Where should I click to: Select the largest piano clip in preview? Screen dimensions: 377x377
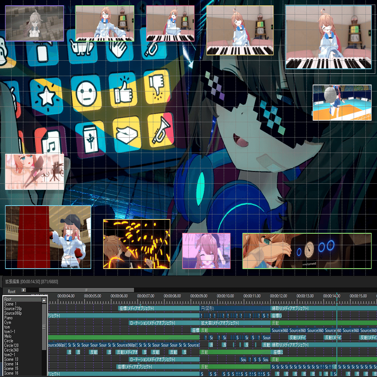tap(329, 37)
